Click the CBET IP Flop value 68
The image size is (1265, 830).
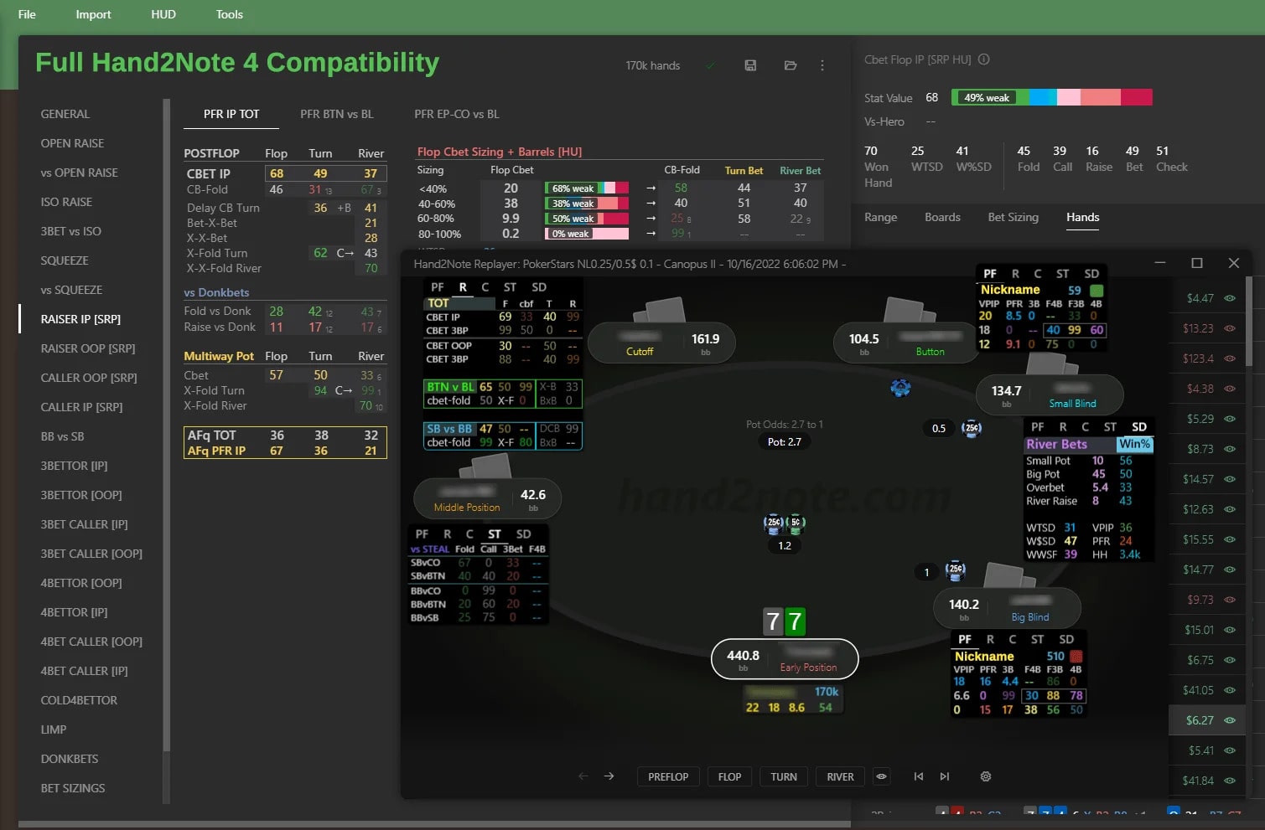click(277, 173)
